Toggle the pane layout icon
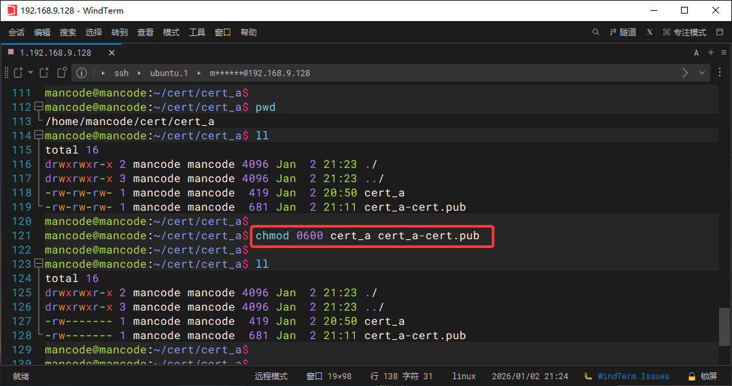 click(x=718, y=32)
